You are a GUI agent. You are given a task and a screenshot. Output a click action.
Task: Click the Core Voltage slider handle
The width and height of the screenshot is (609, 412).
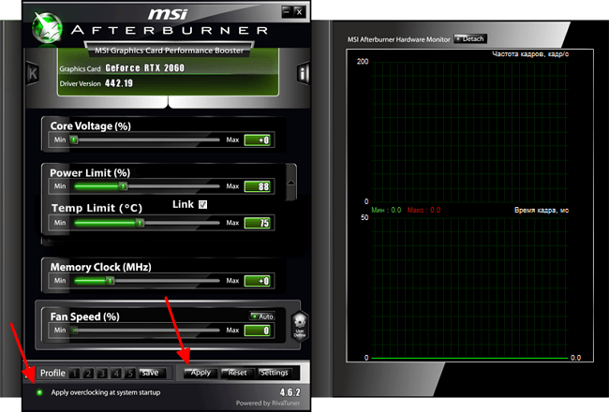click(74, 140)
